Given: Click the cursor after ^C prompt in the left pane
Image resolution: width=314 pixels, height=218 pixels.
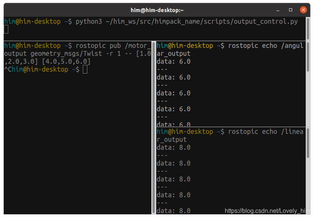Looking at the screenshot, I should [85, 69].
